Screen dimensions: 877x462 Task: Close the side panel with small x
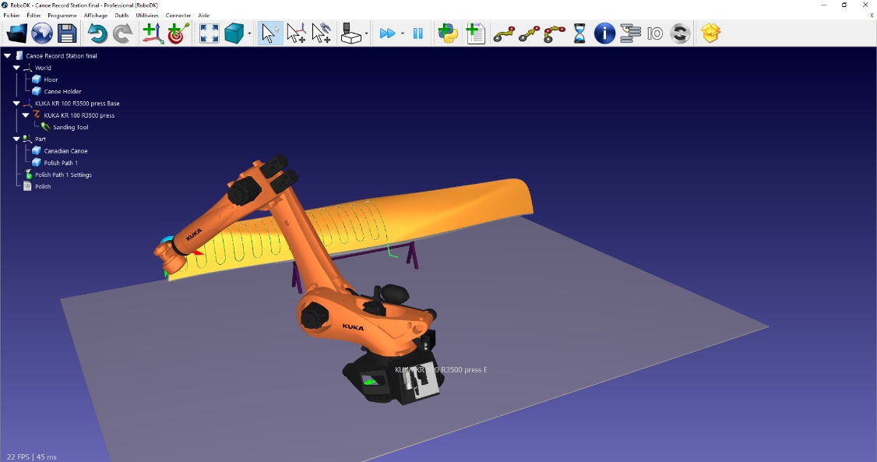(872, 15)
